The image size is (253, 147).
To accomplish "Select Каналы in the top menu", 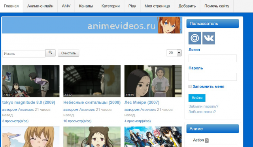I will pos(86,6).
